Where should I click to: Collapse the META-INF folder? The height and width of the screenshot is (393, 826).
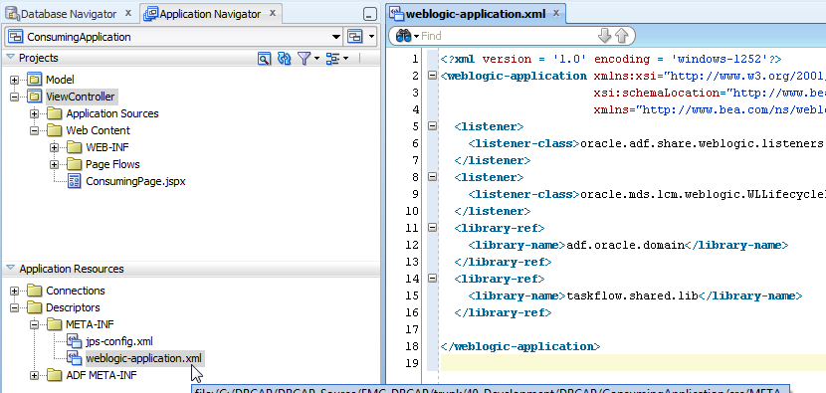click(34, 324)
